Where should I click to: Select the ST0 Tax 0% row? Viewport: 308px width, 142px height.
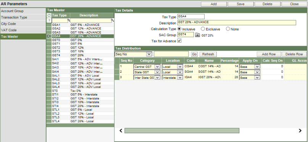[80, 91]
